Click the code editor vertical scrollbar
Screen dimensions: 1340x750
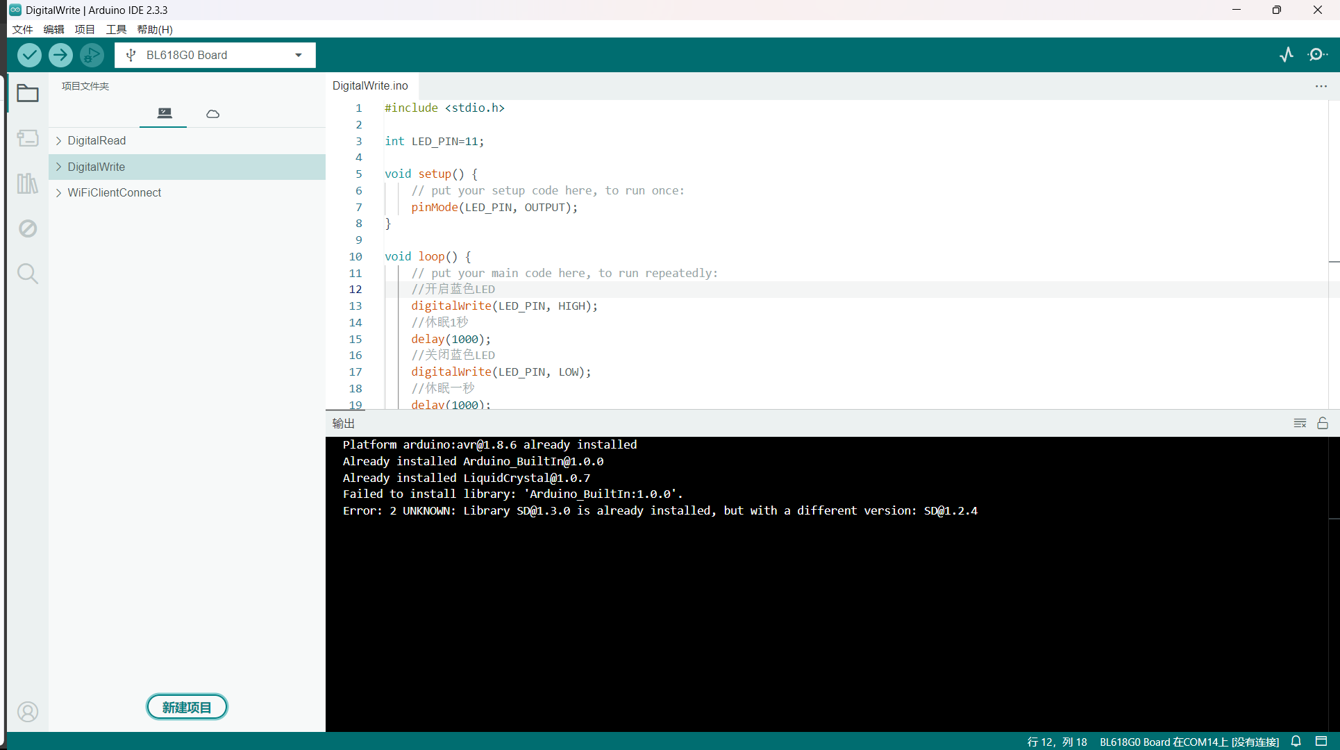(1334, 254)
